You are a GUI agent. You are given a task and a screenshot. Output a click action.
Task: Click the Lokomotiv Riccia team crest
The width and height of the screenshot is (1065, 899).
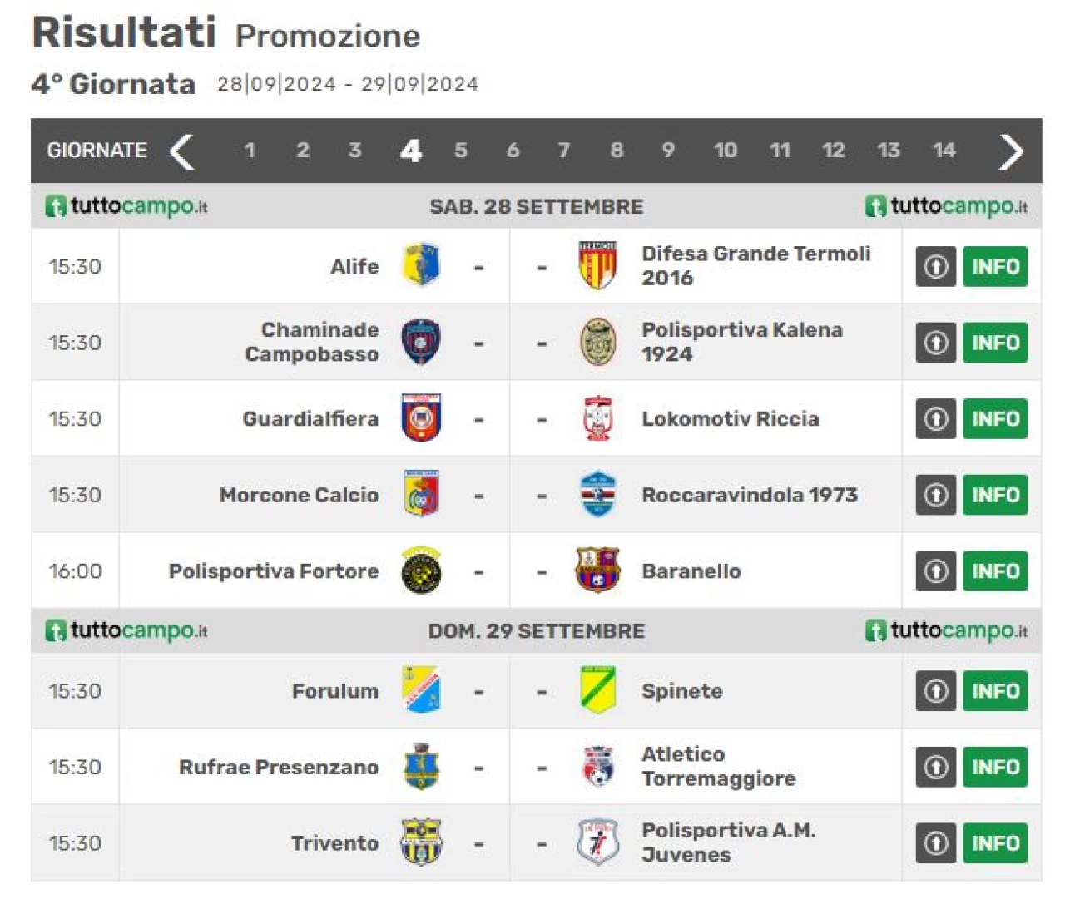click(597, 418)
